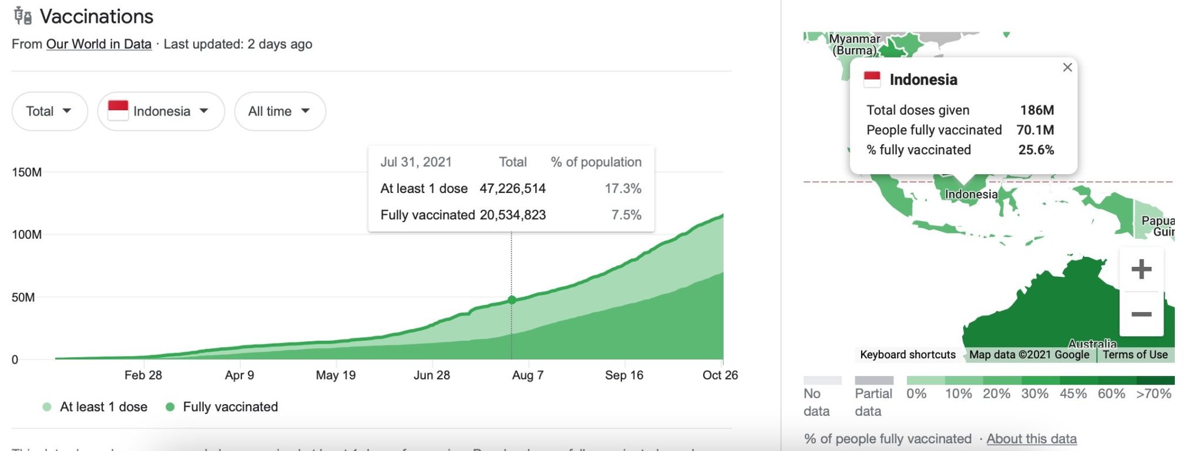Open the About this data link
The width and height of the screenshot is (1203, 451).
click(x=1031, y=439)
